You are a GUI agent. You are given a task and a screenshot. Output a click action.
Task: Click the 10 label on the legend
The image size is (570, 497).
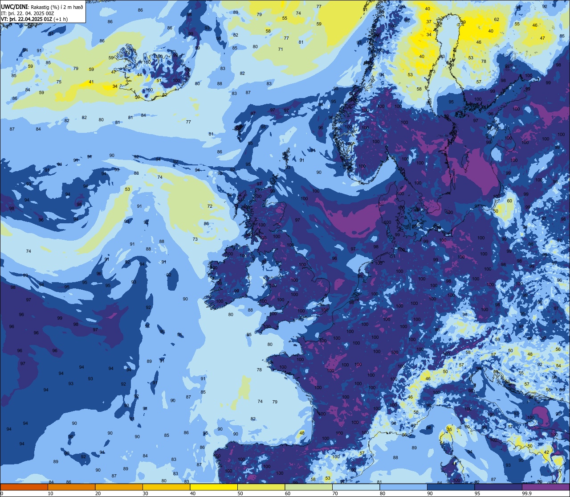(x=50, y=493)
